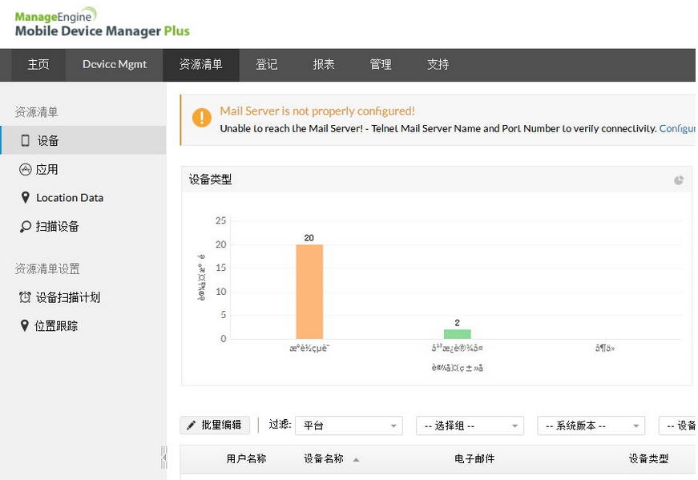Click the warning alert icon above Mail Server message
698x480 pixels.
pos(201,117)
